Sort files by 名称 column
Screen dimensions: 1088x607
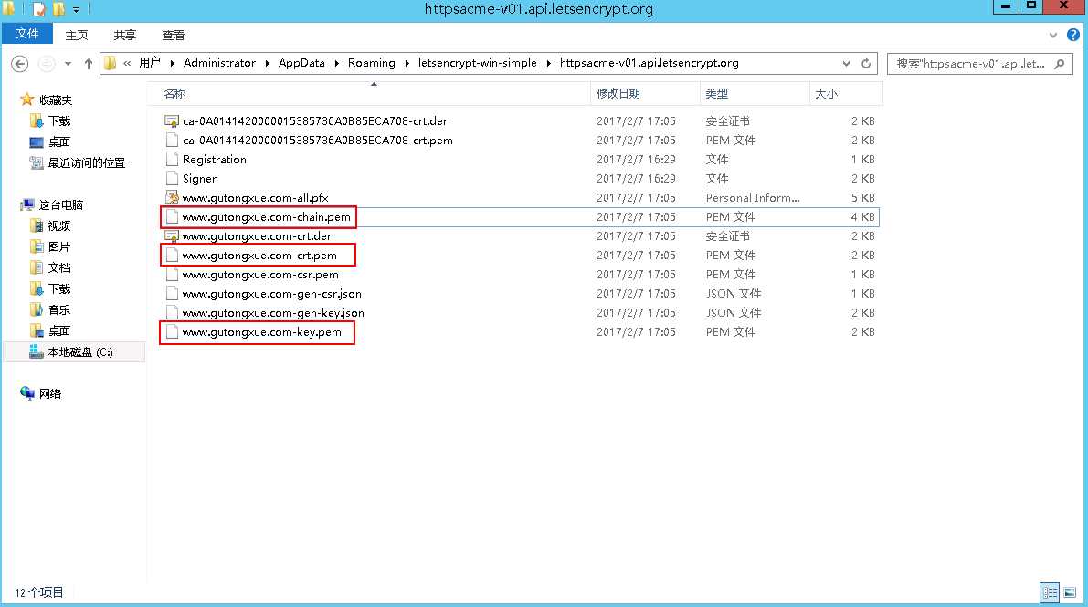(174, 94)
